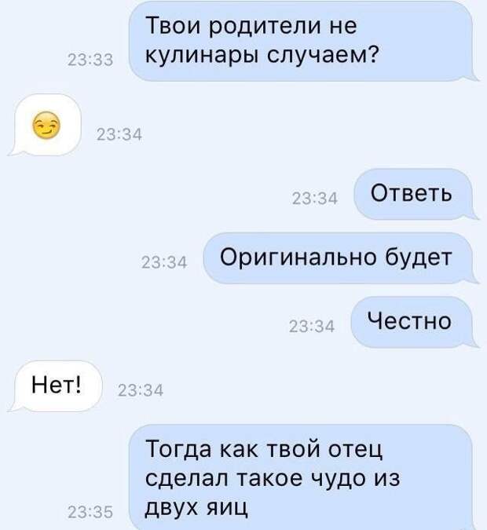Click the timestamp next to 'Нет!'

coord(141,390)
